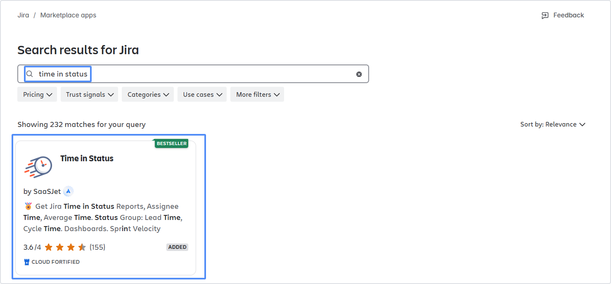Clear the search field using the X icon
Screen dimensions: 611x284
point(359,74)
